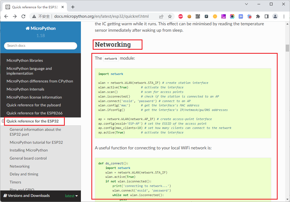Select Quick reference for the ESP32 entry
This screenshot has width=290, height=202.
point(33,121)
